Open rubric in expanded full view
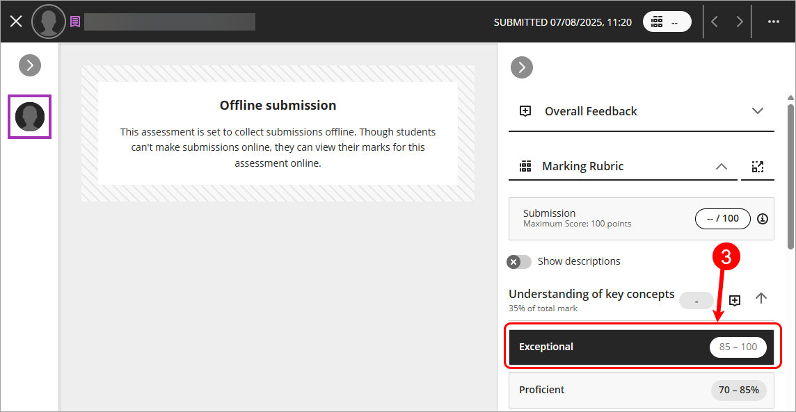796x412 pixels. coord(757,167)
